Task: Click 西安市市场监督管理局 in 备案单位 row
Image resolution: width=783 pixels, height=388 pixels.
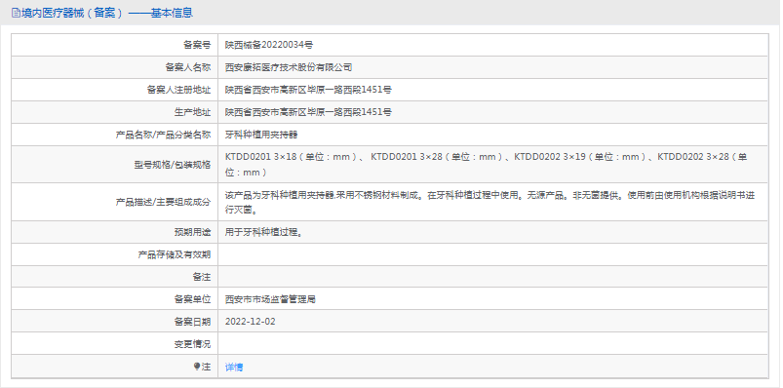Action: pos(270,299)
